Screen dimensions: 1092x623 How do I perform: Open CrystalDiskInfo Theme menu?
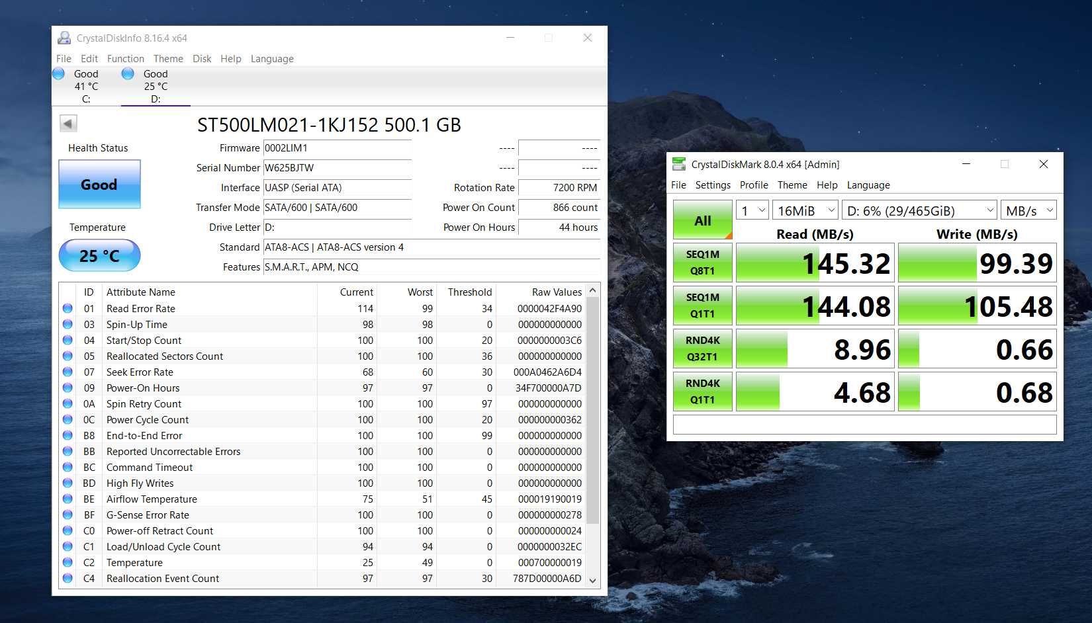pos(168,58)
